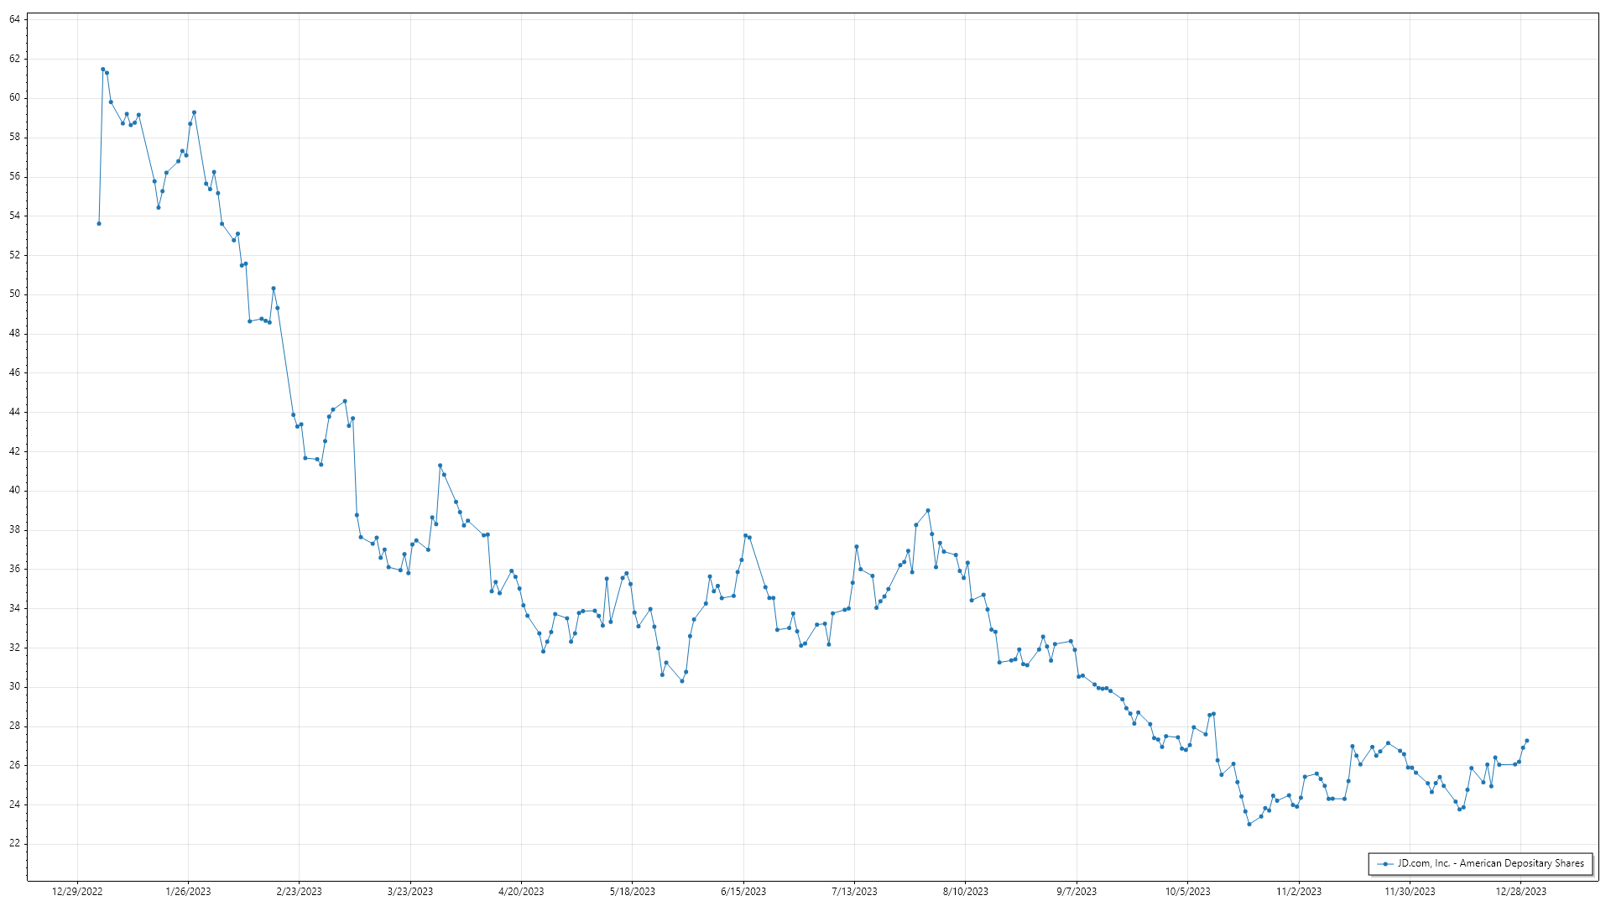1611x906 pixels.
Task: Click the 4/20/2023 x-axis date label
Action: [x=521, y=892]
